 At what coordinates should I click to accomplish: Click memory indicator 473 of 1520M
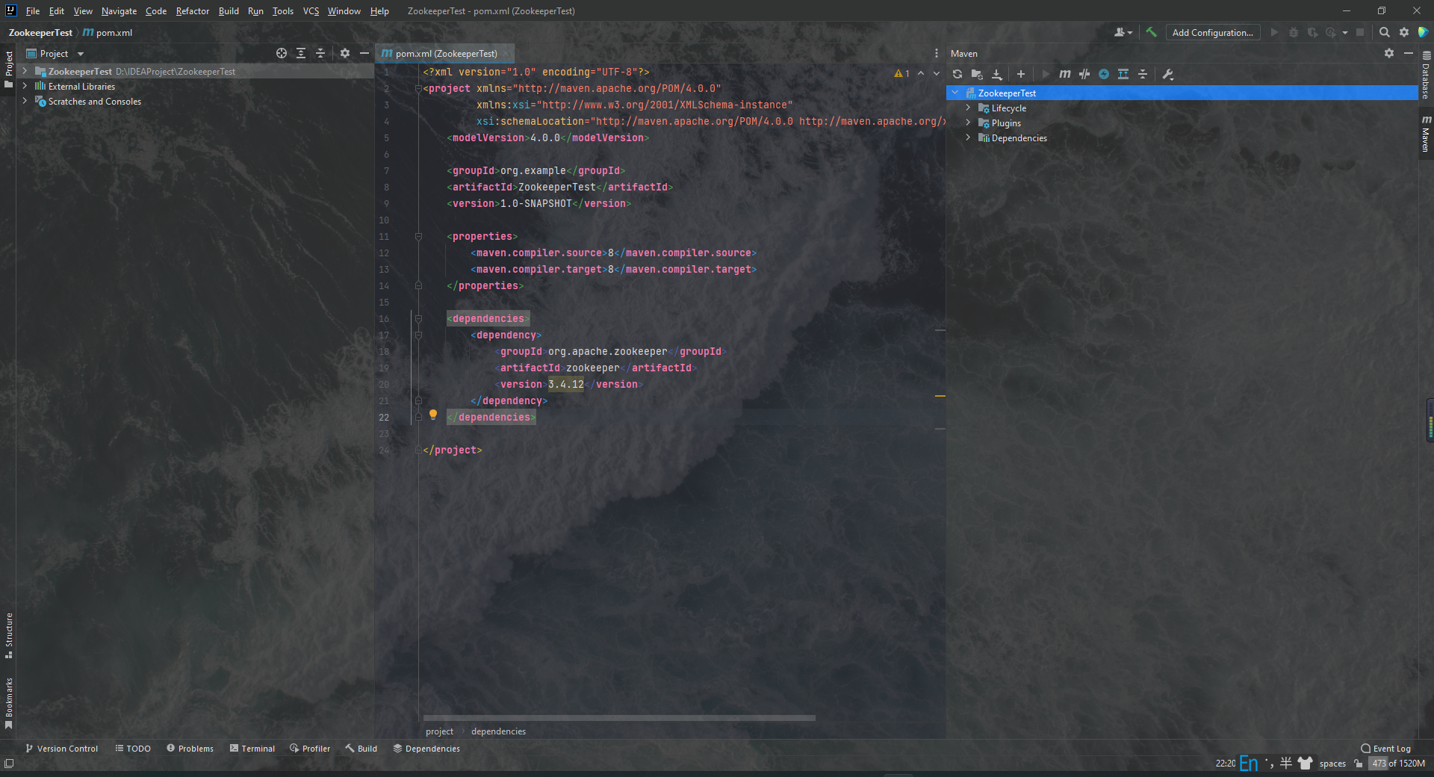coord(1397,763)
